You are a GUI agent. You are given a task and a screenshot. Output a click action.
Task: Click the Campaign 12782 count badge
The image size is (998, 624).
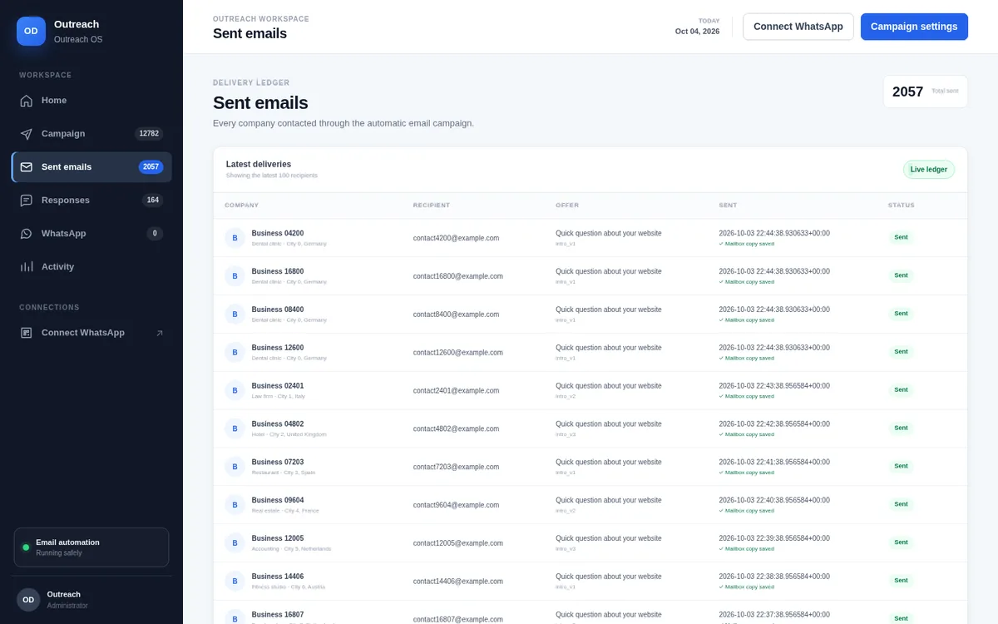(x=149, y=134)
